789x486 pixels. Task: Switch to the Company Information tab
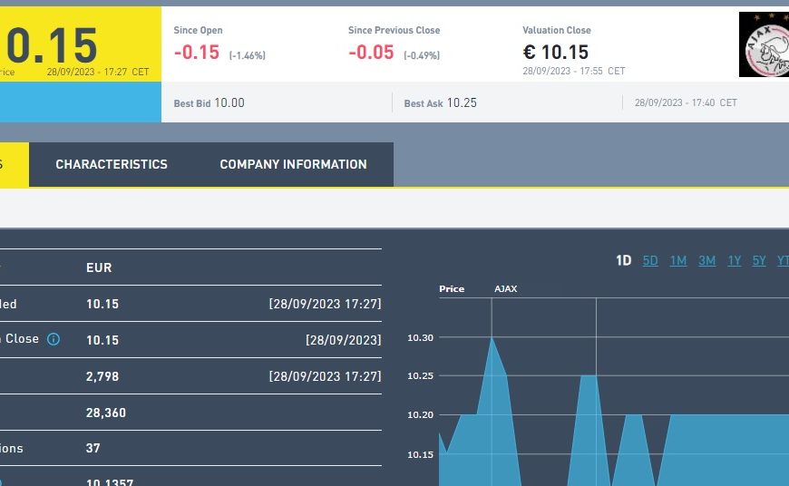(293, 164)
